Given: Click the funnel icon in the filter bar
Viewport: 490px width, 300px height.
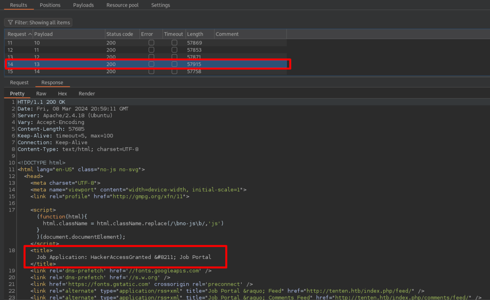Looking at the screenshot, I should pyautogui.click(x=10, y=22).
